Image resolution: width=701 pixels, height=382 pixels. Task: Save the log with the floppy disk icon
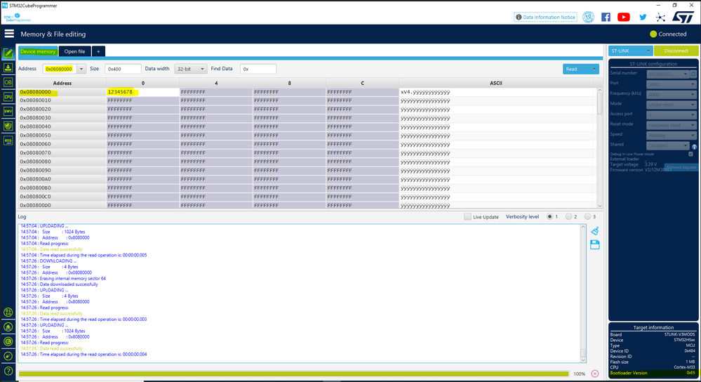point(594,244)
